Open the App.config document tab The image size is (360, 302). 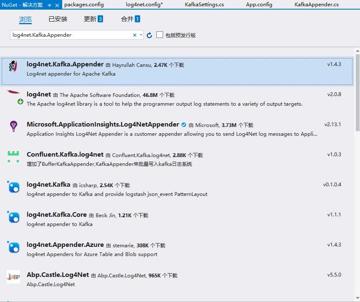click(x=259, y=5)
